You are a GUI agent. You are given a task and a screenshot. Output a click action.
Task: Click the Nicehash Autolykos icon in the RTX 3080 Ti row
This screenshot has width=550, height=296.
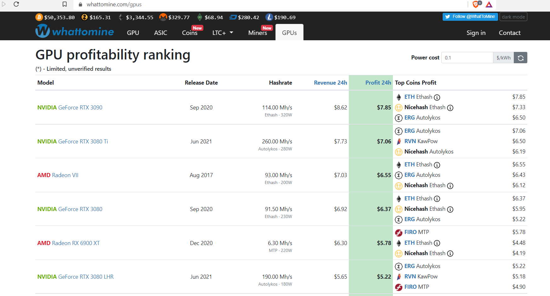[399, 152]
